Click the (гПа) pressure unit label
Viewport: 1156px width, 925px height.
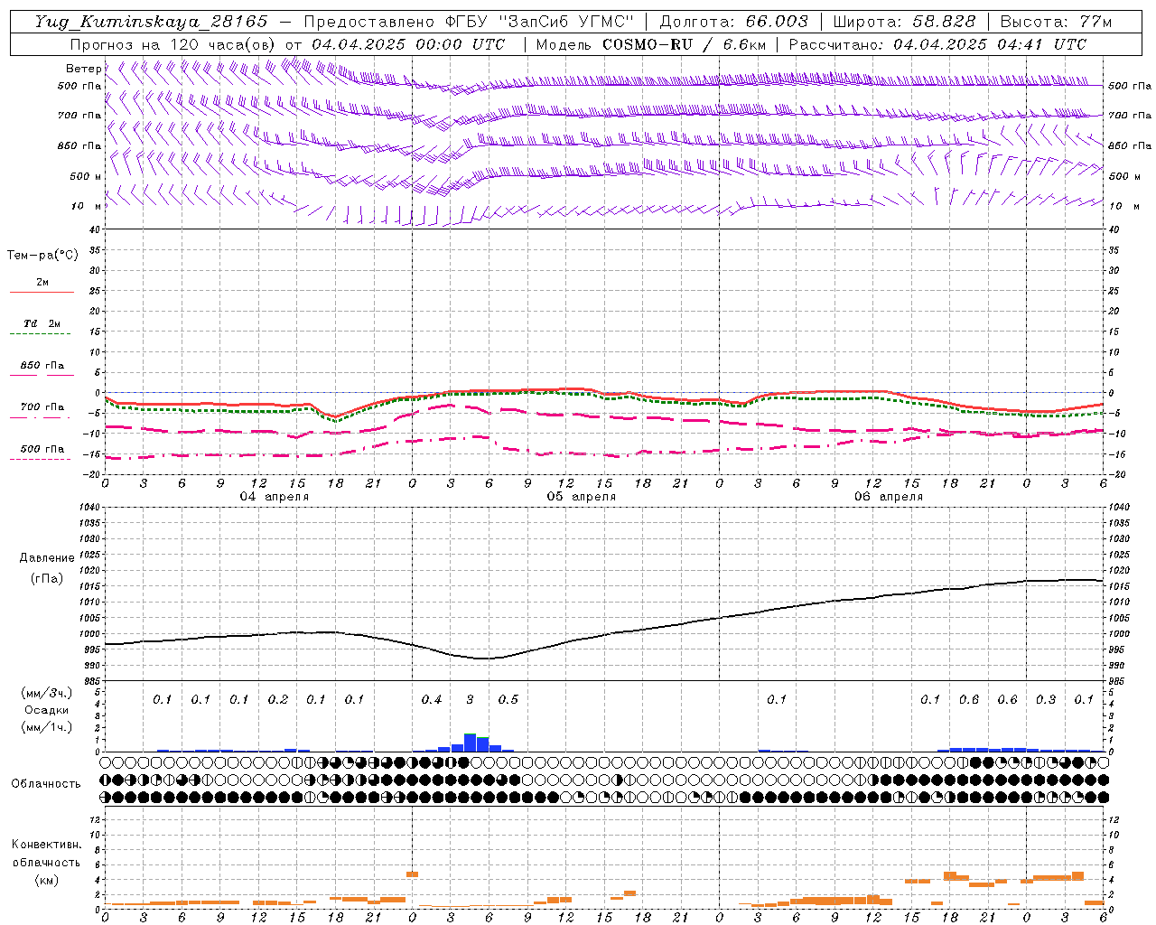[x=47, y=579]
